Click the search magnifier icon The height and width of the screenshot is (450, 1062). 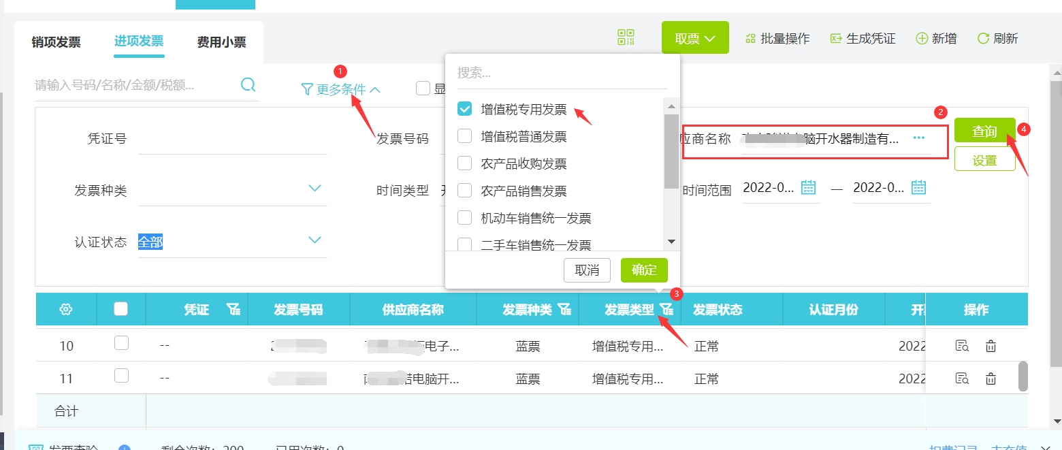tap(248, 84)
